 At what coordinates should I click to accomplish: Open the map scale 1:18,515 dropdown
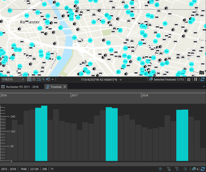(x=23, y=80)
